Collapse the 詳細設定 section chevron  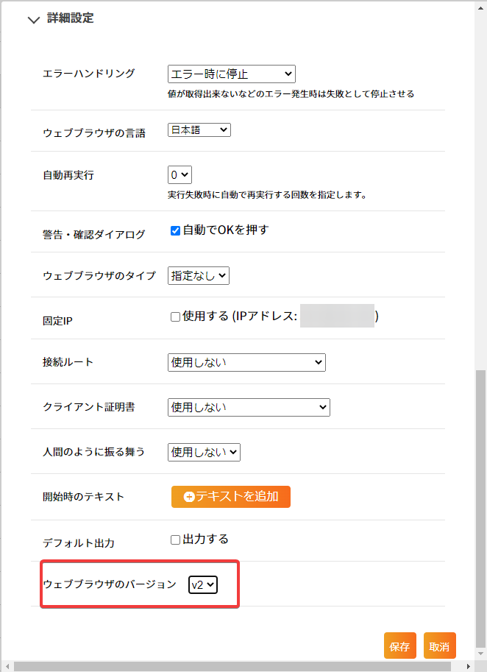pos(33,20)
